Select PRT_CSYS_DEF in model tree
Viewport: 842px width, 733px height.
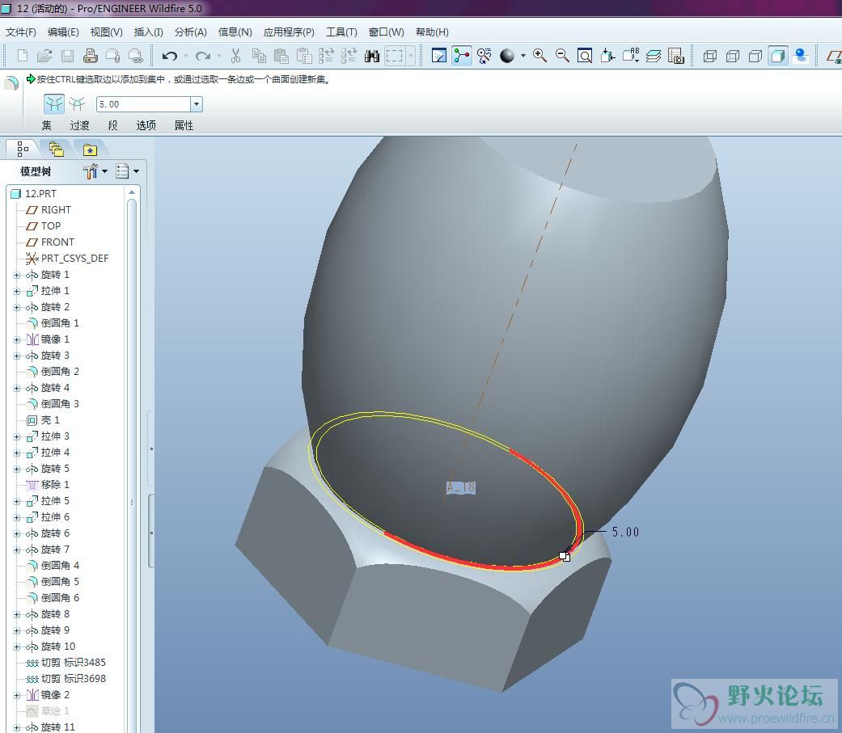pos(74,259)
